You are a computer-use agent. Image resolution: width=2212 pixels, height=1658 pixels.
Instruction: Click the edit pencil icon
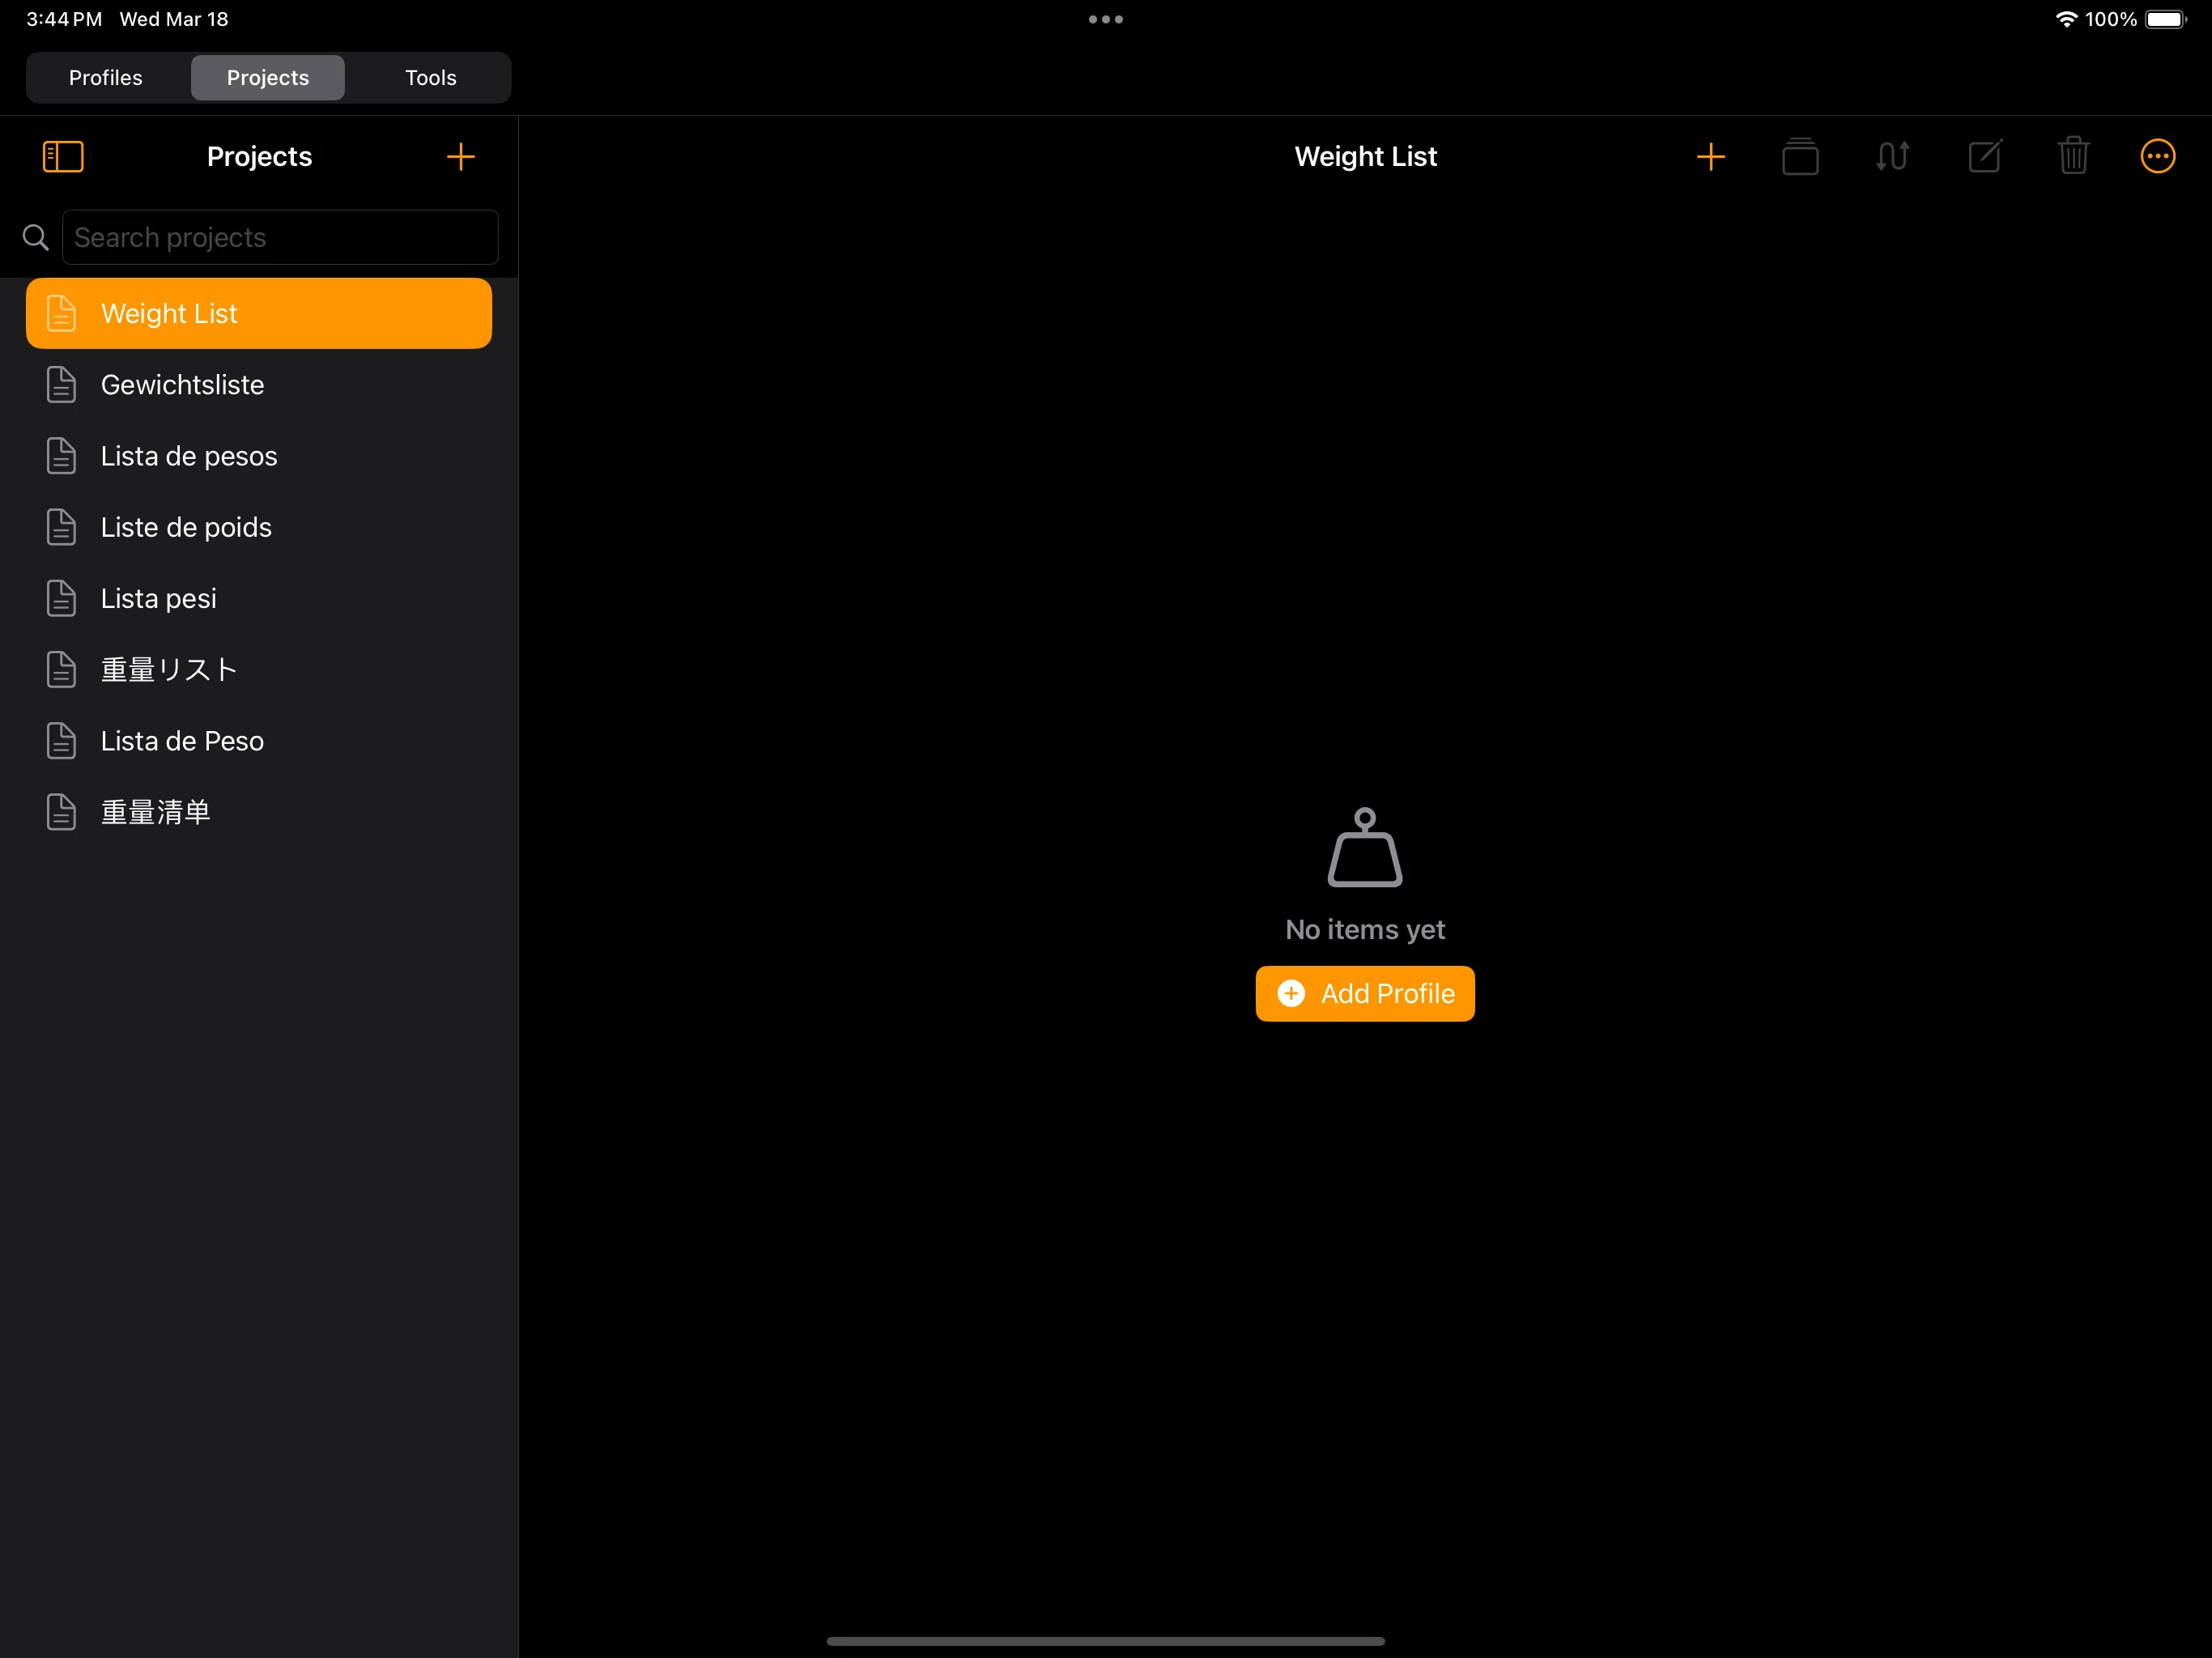point(1985,156)
